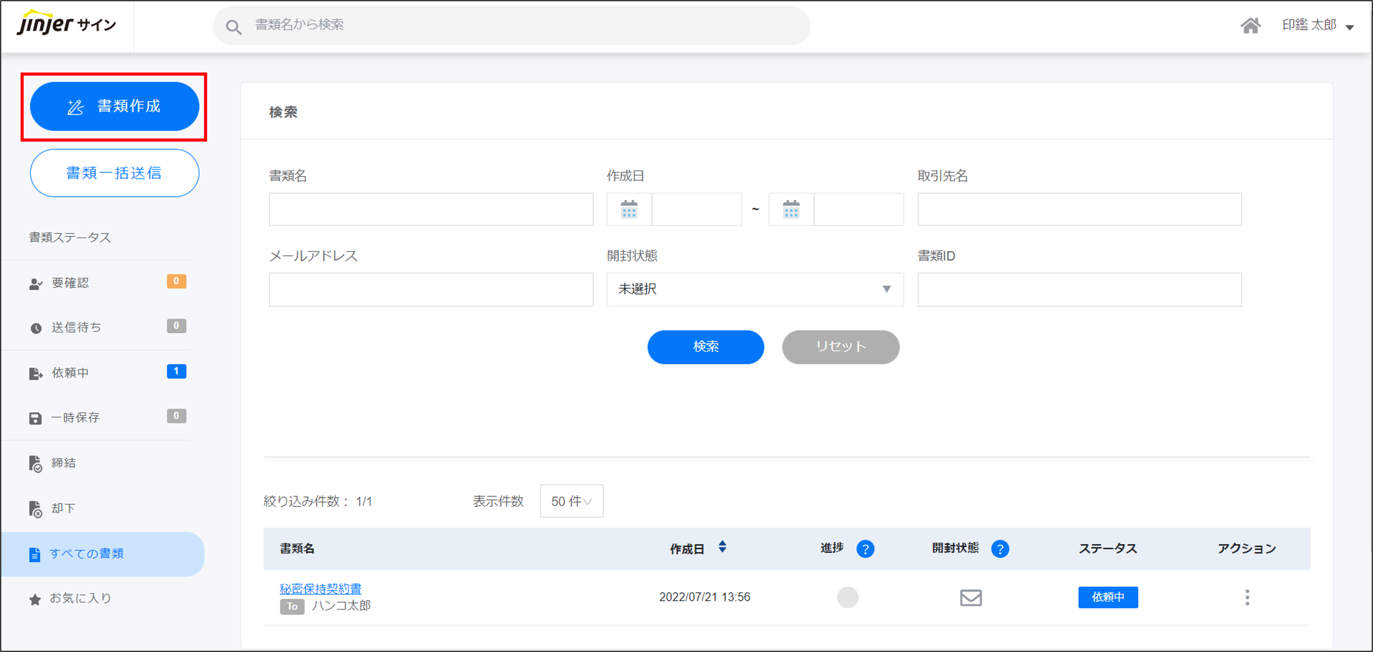
Task: Open start-date calendar picker for 作成日
Action: pyautogui.click(x=629, y=209)
